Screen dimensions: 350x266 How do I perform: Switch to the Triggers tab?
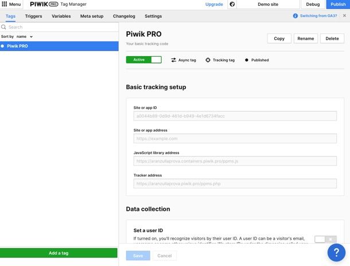click(x=33, y=16)
